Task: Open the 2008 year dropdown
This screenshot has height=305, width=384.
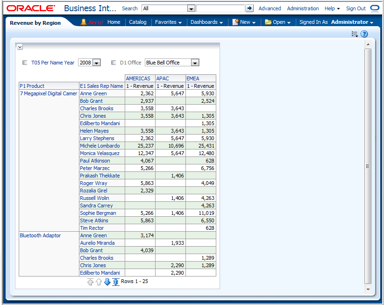Action: 96,63
